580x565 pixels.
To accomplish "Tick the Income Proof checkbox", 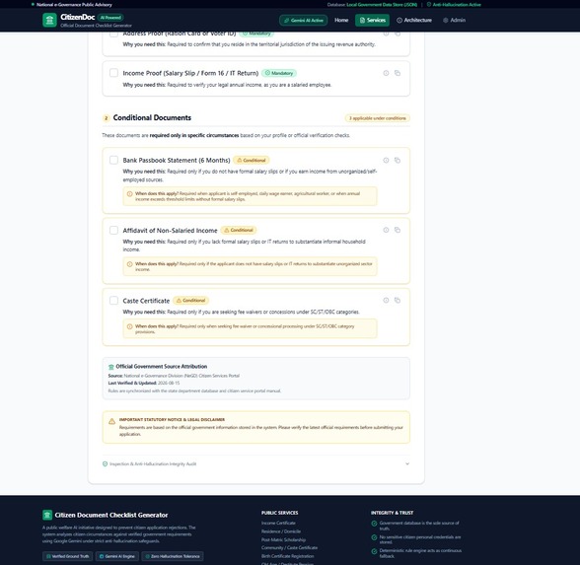I will click(113, 73).
